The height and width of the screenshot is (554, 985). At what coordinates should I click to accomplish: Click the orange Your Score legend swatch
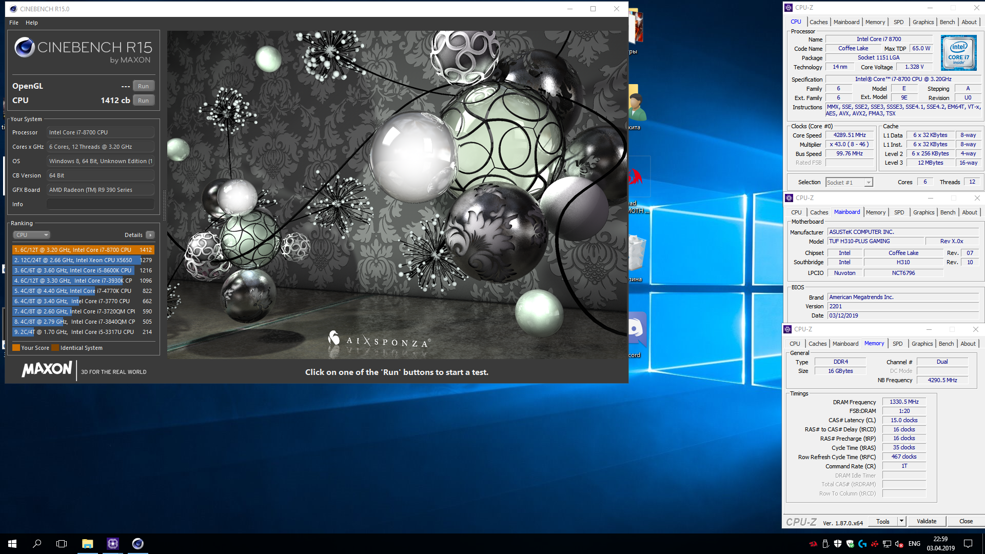pos(16,348)
